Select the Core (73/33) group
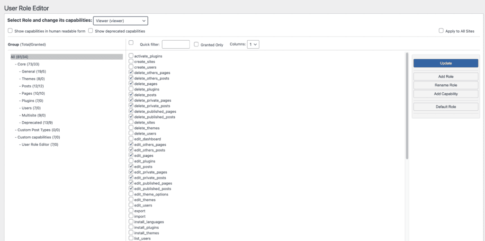Image resolution: width=485 pixels, height=241 pixels. [28, 64]
